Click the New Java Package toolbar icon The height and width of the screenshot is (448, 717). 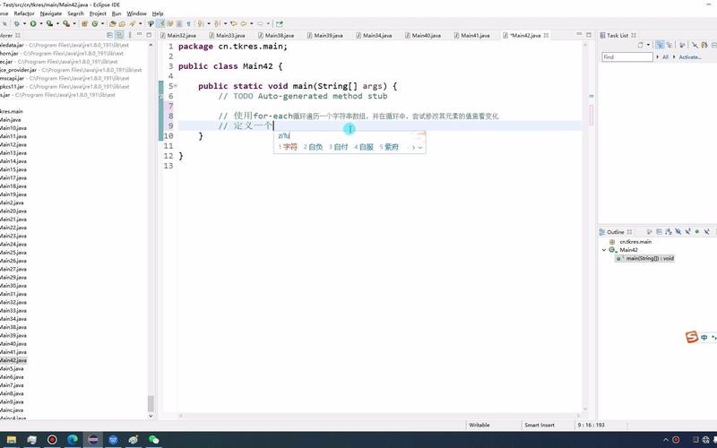coord(84,24)
